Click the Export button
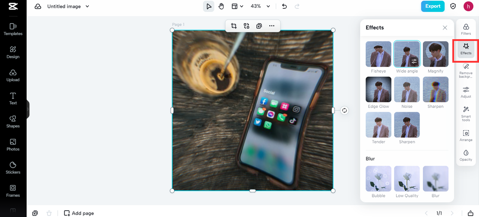This screenshot has width=479, height=217. [433, 6]
